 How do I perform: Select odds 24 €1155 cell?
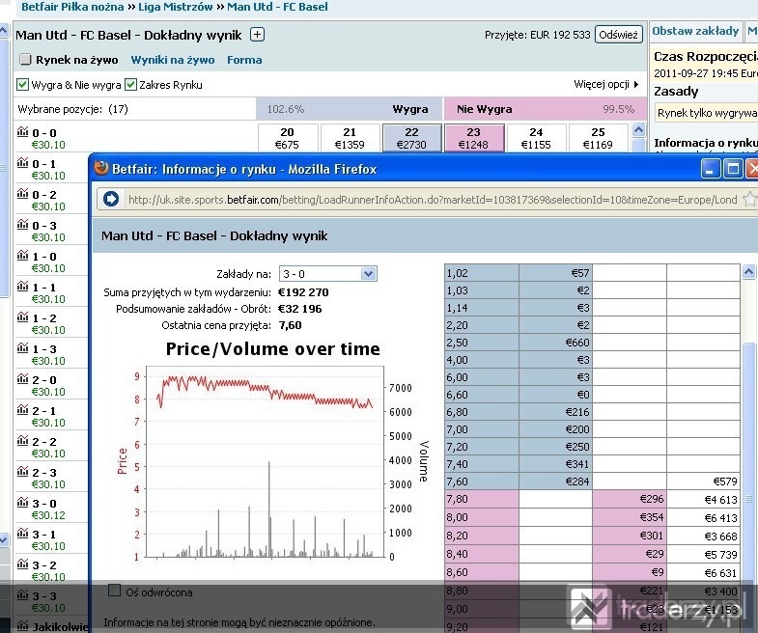tap(536, 138)
